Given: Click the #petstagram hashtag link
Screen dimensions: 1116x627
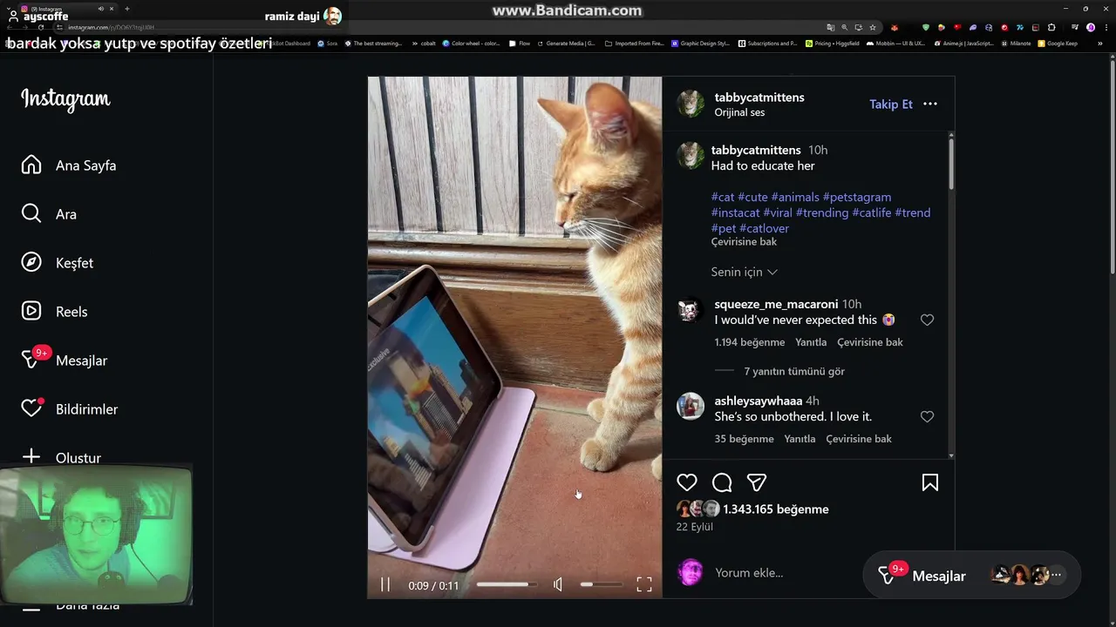Looking at the screenshot, I should 857,197.
